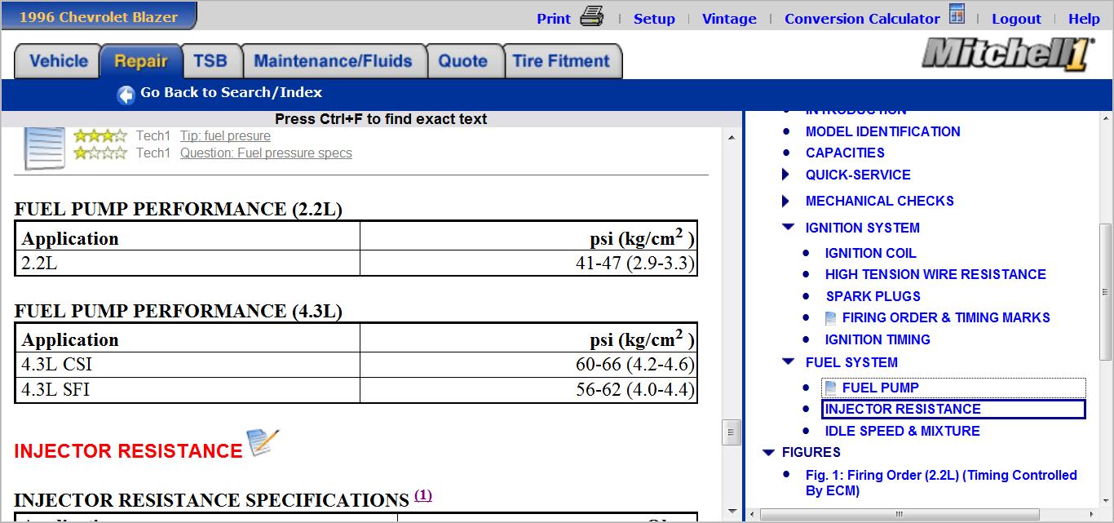This screenshot has height=523, width=1114.
Task: Open the TSB tab
Action: point(210,61)
